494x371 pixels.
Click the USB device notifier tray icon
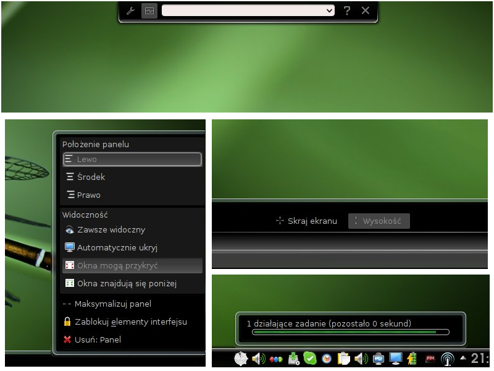tap(379, 359)
